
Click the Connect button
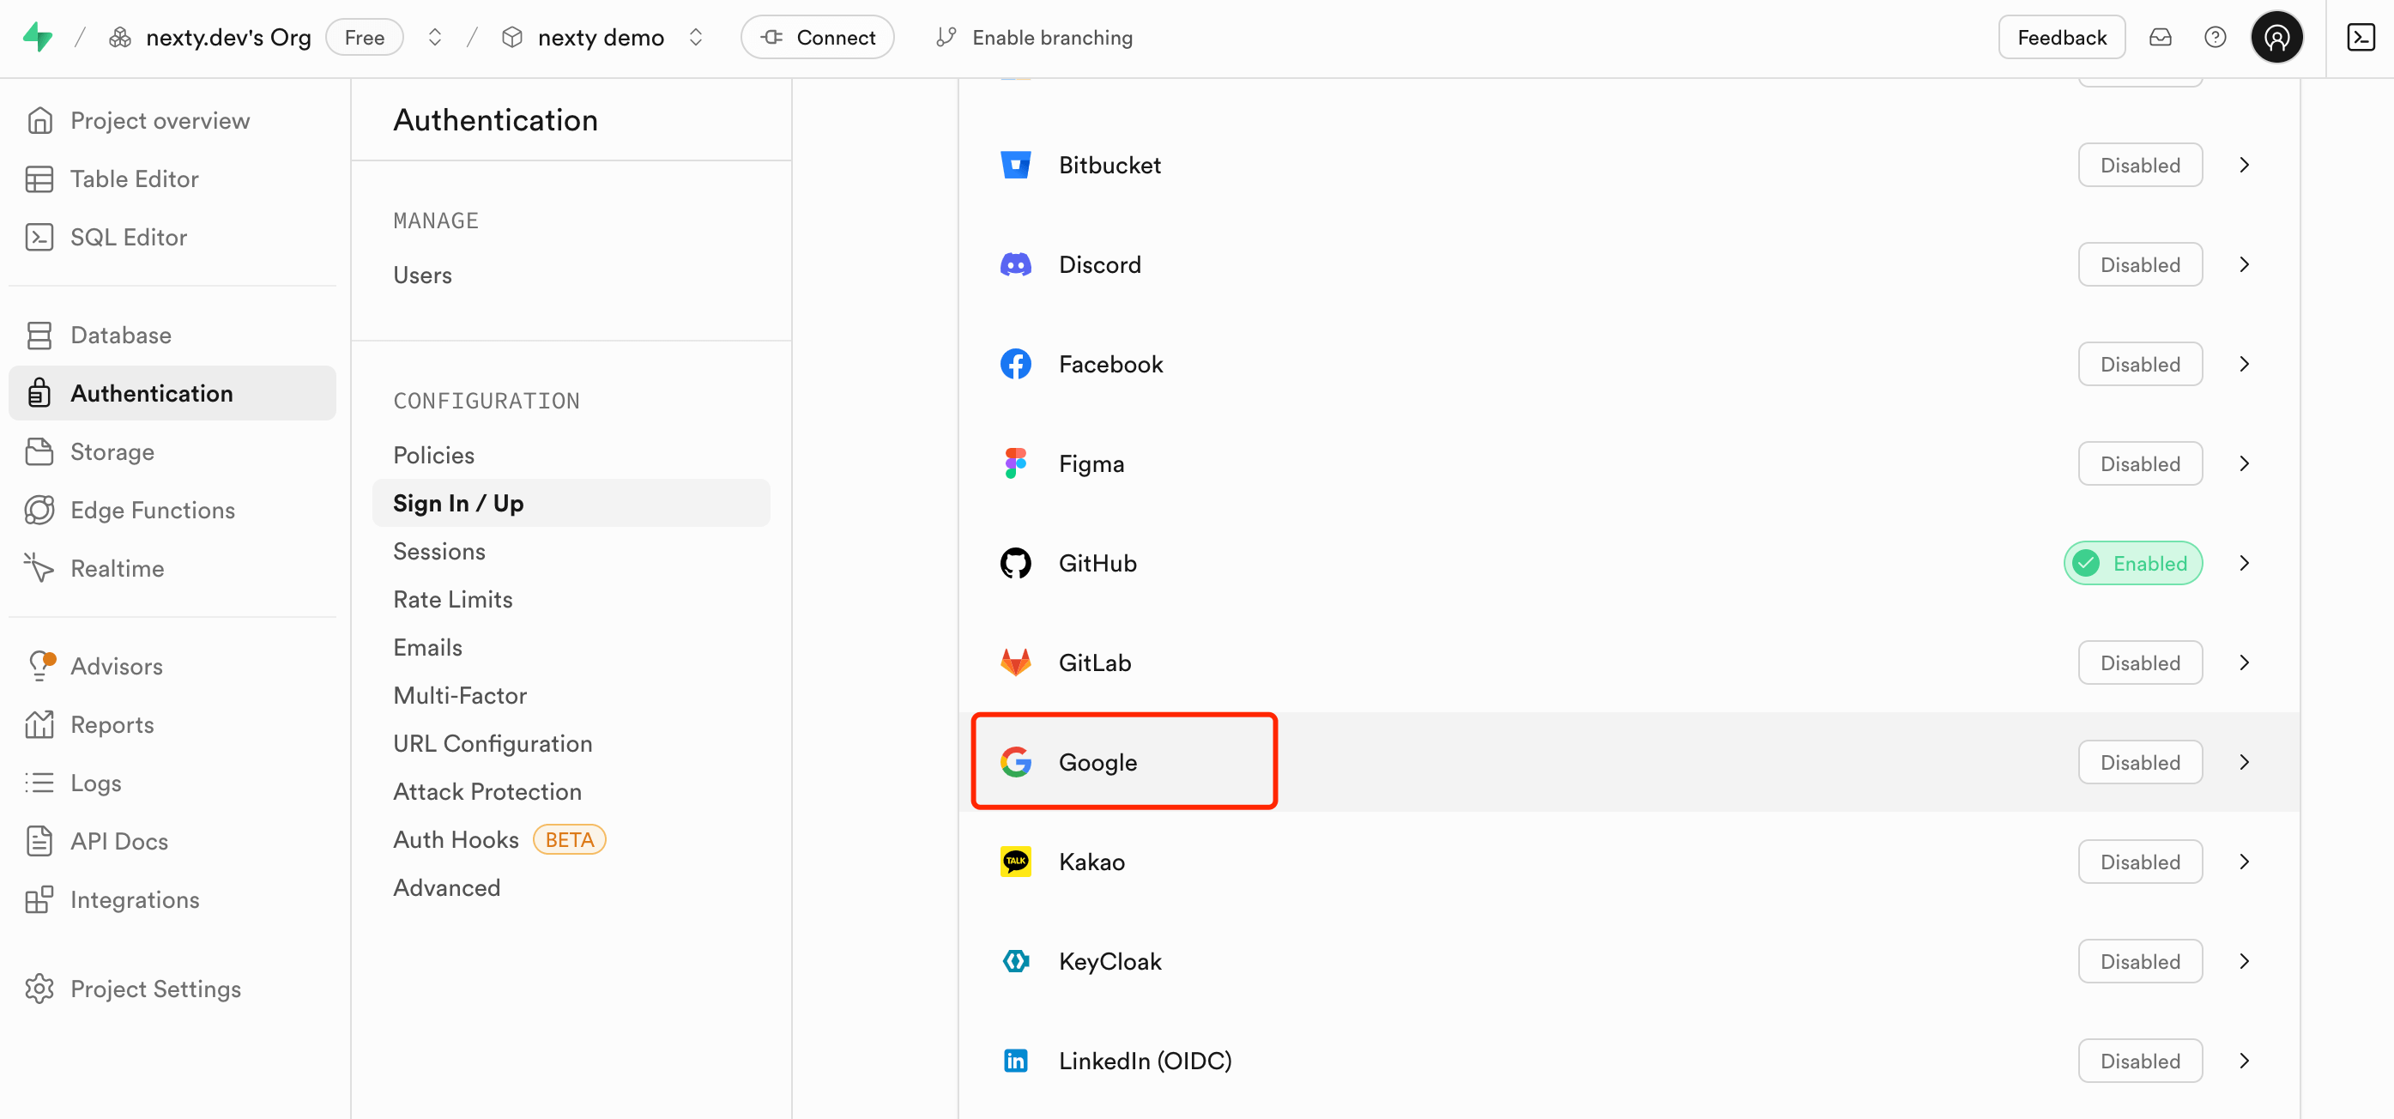click(x=817, y=37)
